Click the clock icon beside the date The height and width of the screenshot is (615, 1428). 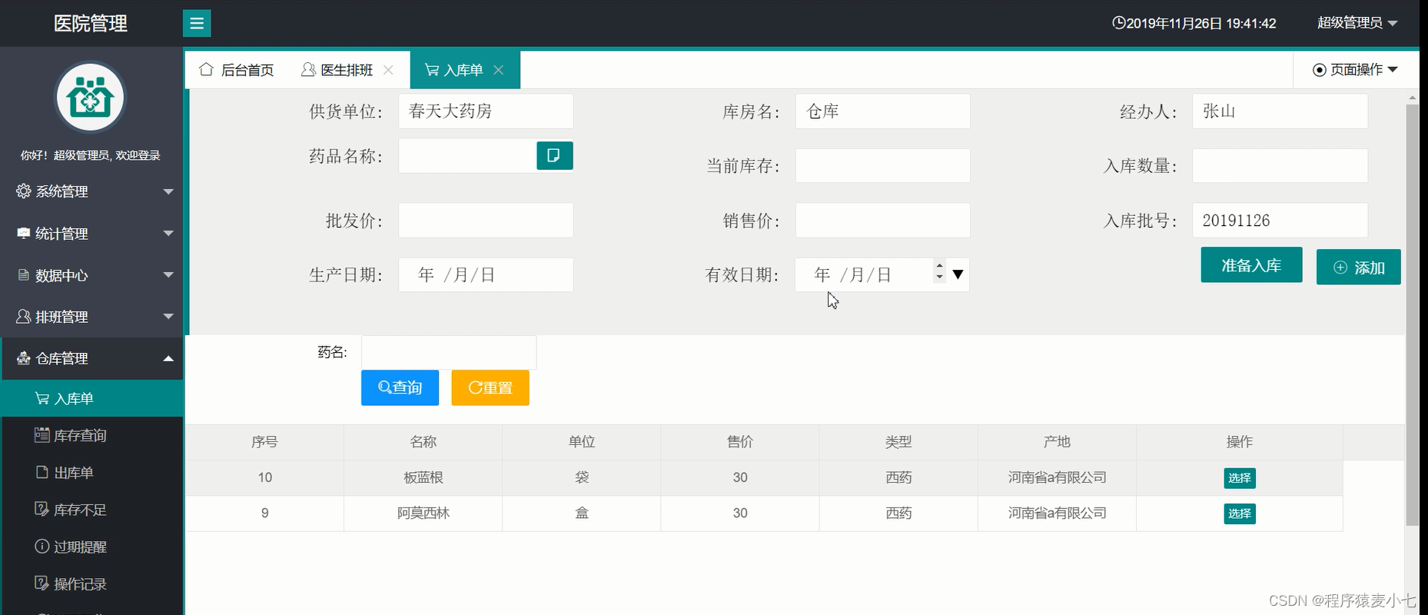pyautogui.click(x=1119, y=23)
